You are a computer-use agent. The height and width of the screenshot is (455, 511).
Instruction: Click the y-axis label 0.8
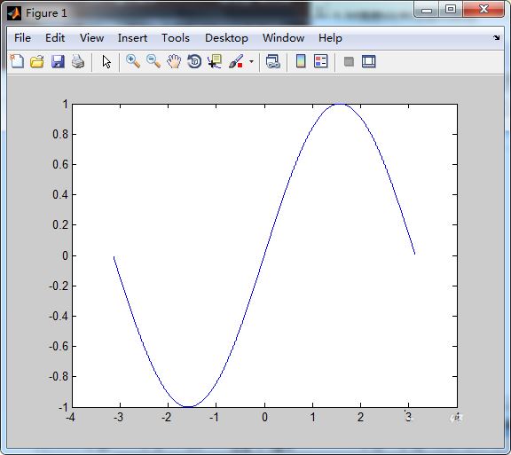(60, 134)
